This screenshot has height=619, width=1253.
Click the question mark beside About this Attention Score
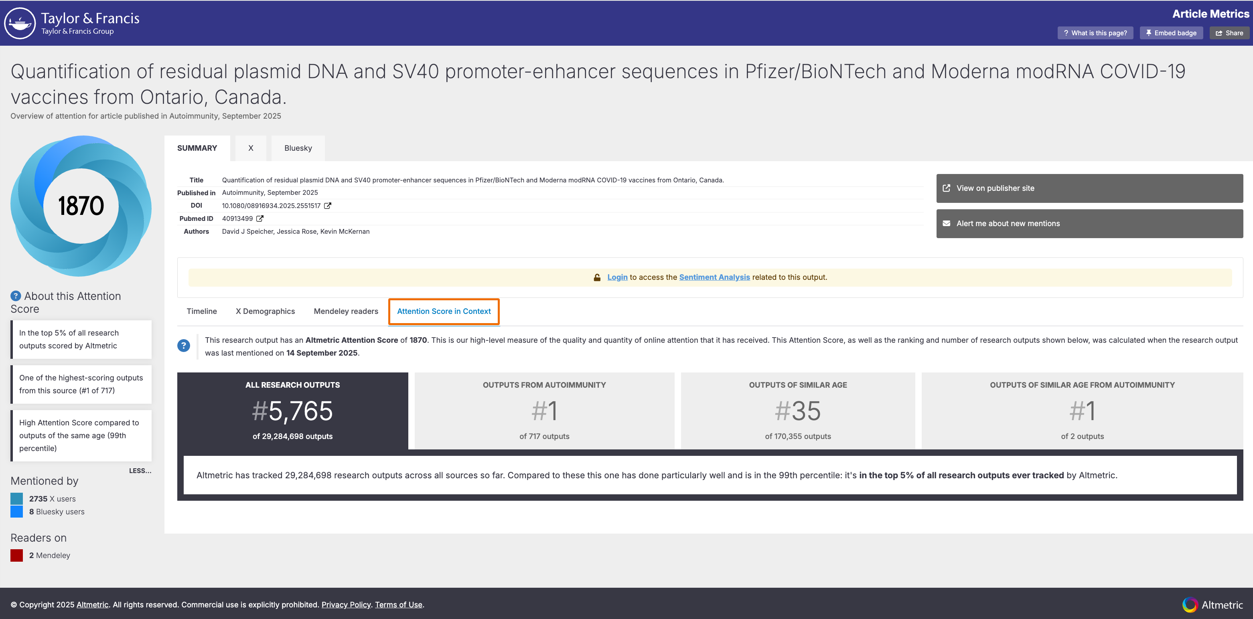tap(16, 296)
